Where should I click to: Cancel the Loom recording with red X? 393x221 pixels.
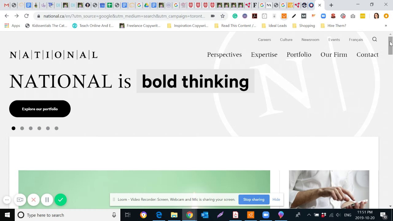point(33,200)
